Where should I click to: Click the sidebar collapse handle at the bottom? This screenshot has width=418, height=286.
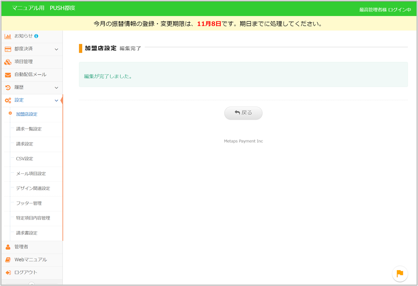[x=31, y=284]
